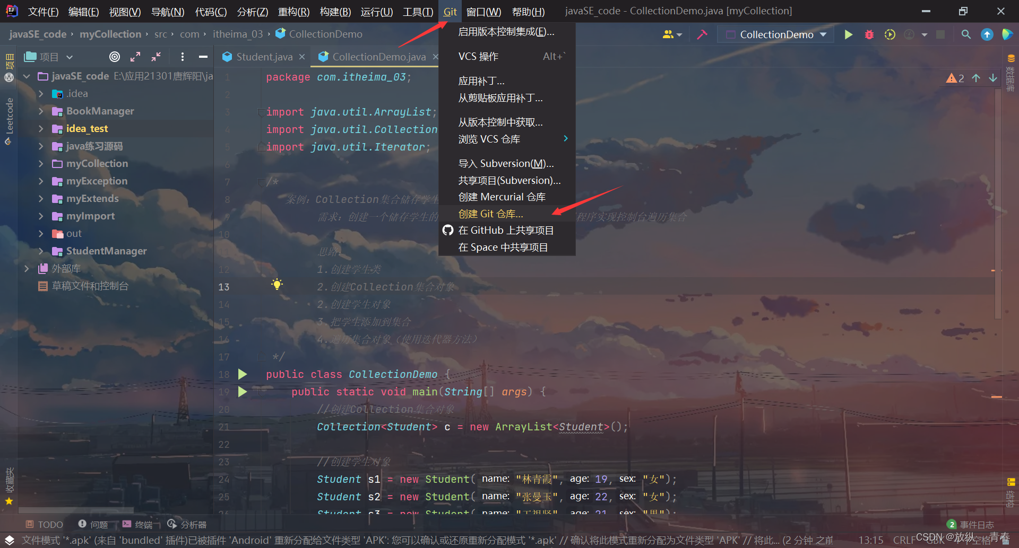This screenshot has width=1019, height=548.
Task: Expand myException module
Action: point(41,181)
